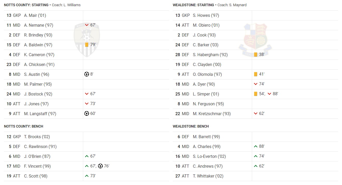Click A. Charles' 88' sub-on arrow

[256, 146]
